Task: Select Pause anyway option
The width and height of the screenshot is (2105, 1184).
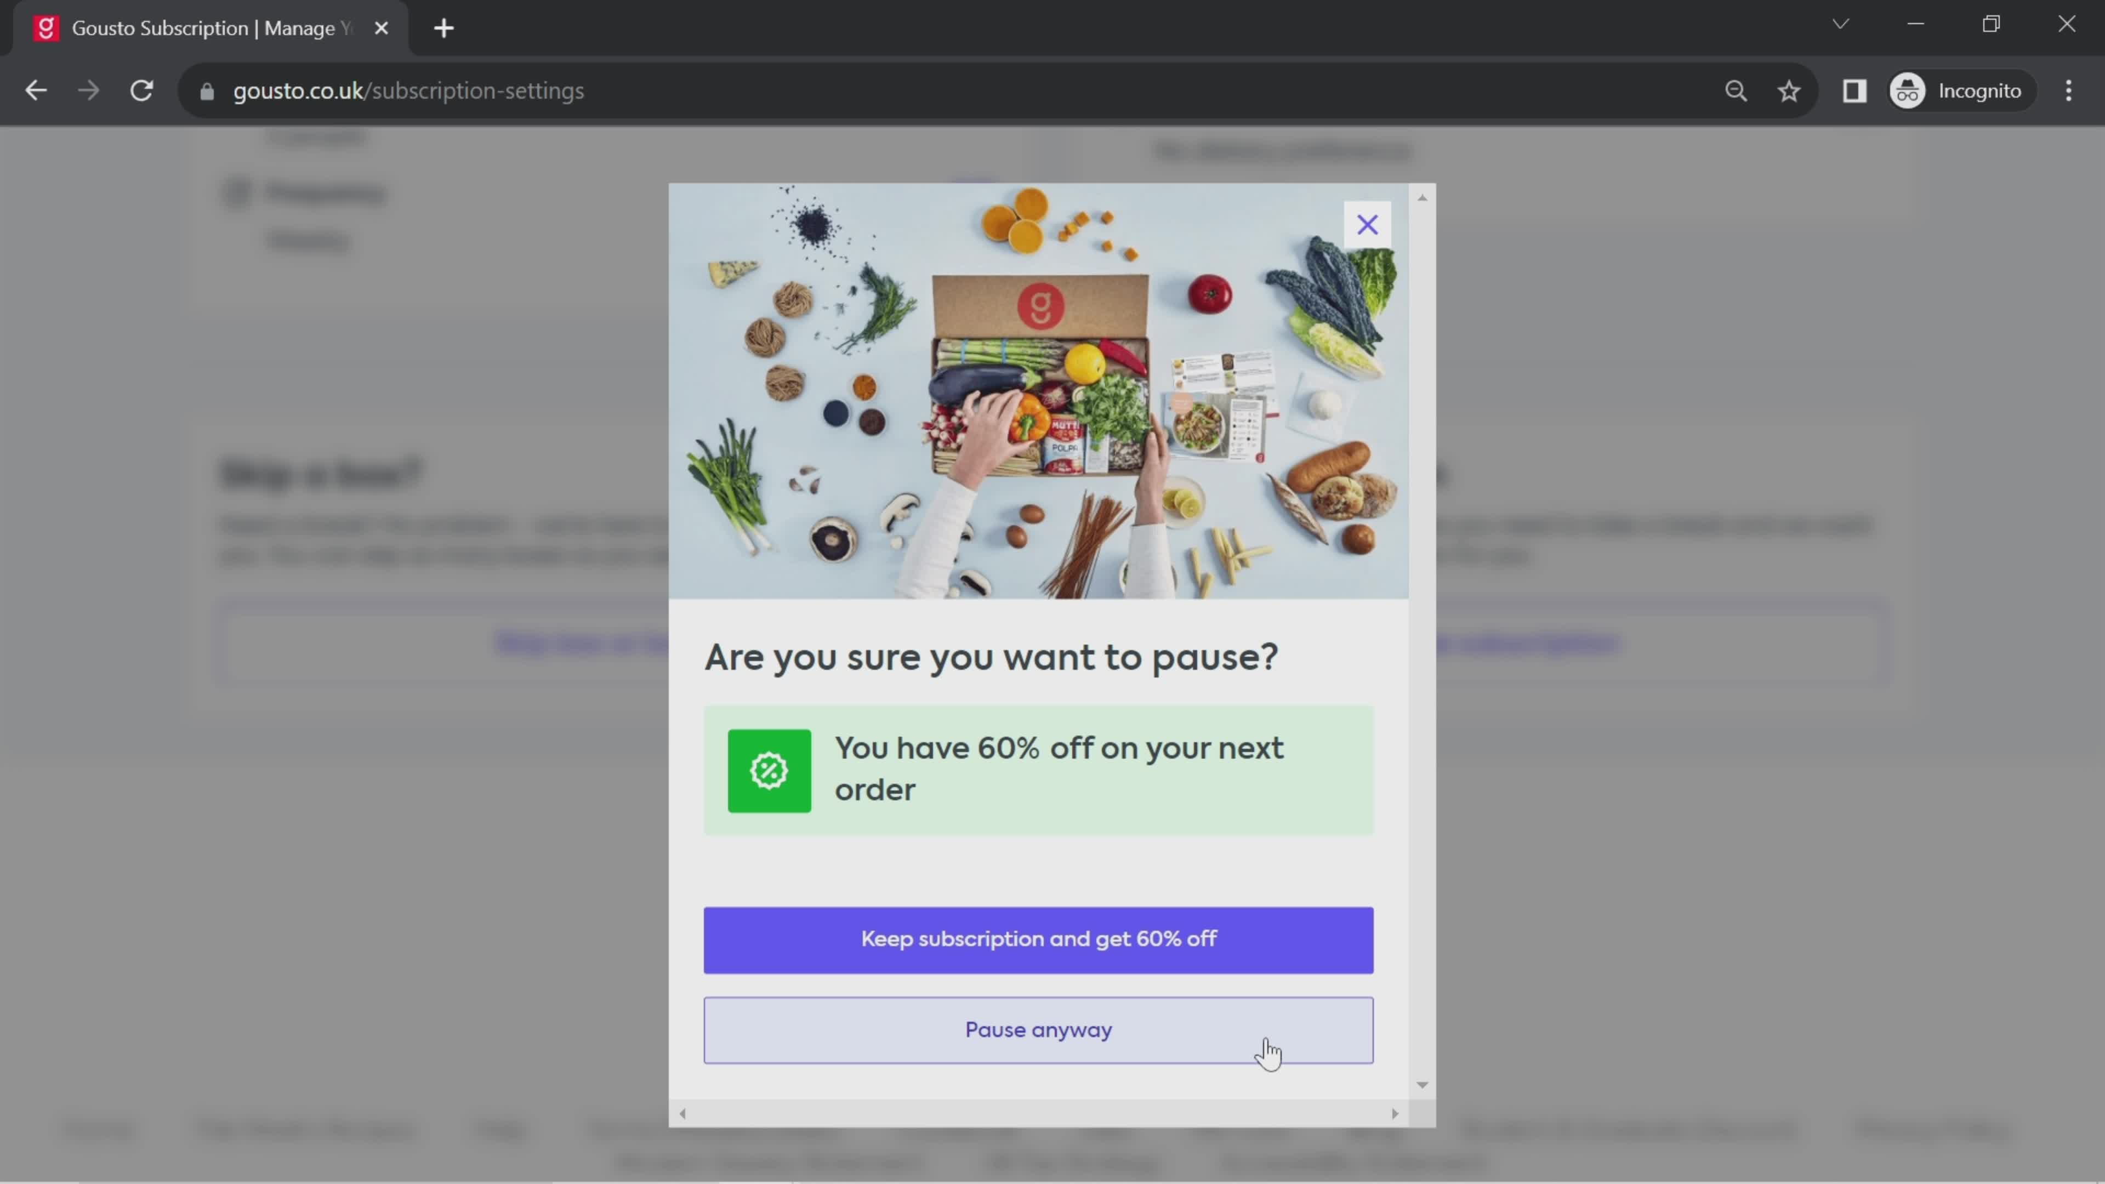Action: pyautogui.click(x=1038, y=1029)
